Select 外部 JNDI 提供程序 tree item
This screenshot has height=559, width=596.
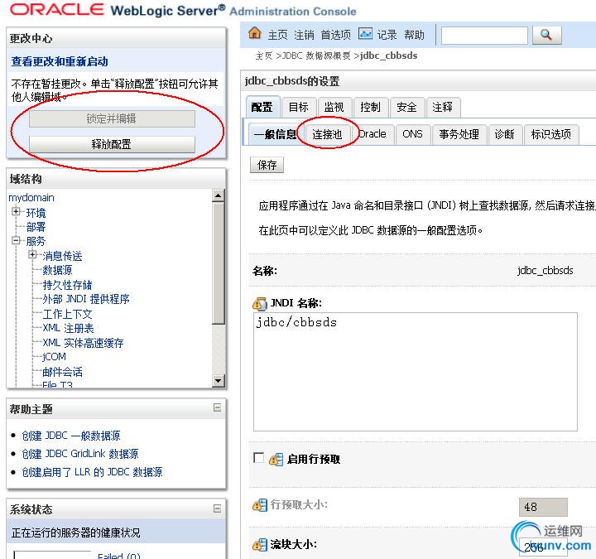pyautogui.click(x=86, y=299)
